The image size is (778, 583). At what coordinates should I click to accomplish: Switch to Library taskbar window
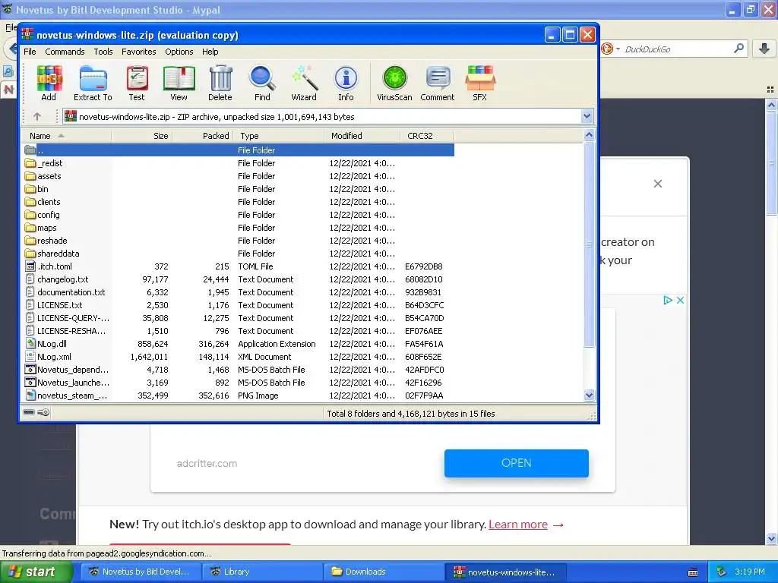pyautogui.click(x=262, y=572)
